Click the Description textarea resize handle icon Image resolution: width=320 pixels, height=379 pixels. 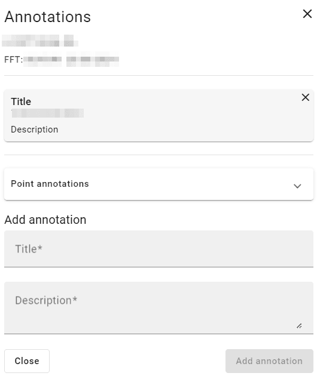299,326
